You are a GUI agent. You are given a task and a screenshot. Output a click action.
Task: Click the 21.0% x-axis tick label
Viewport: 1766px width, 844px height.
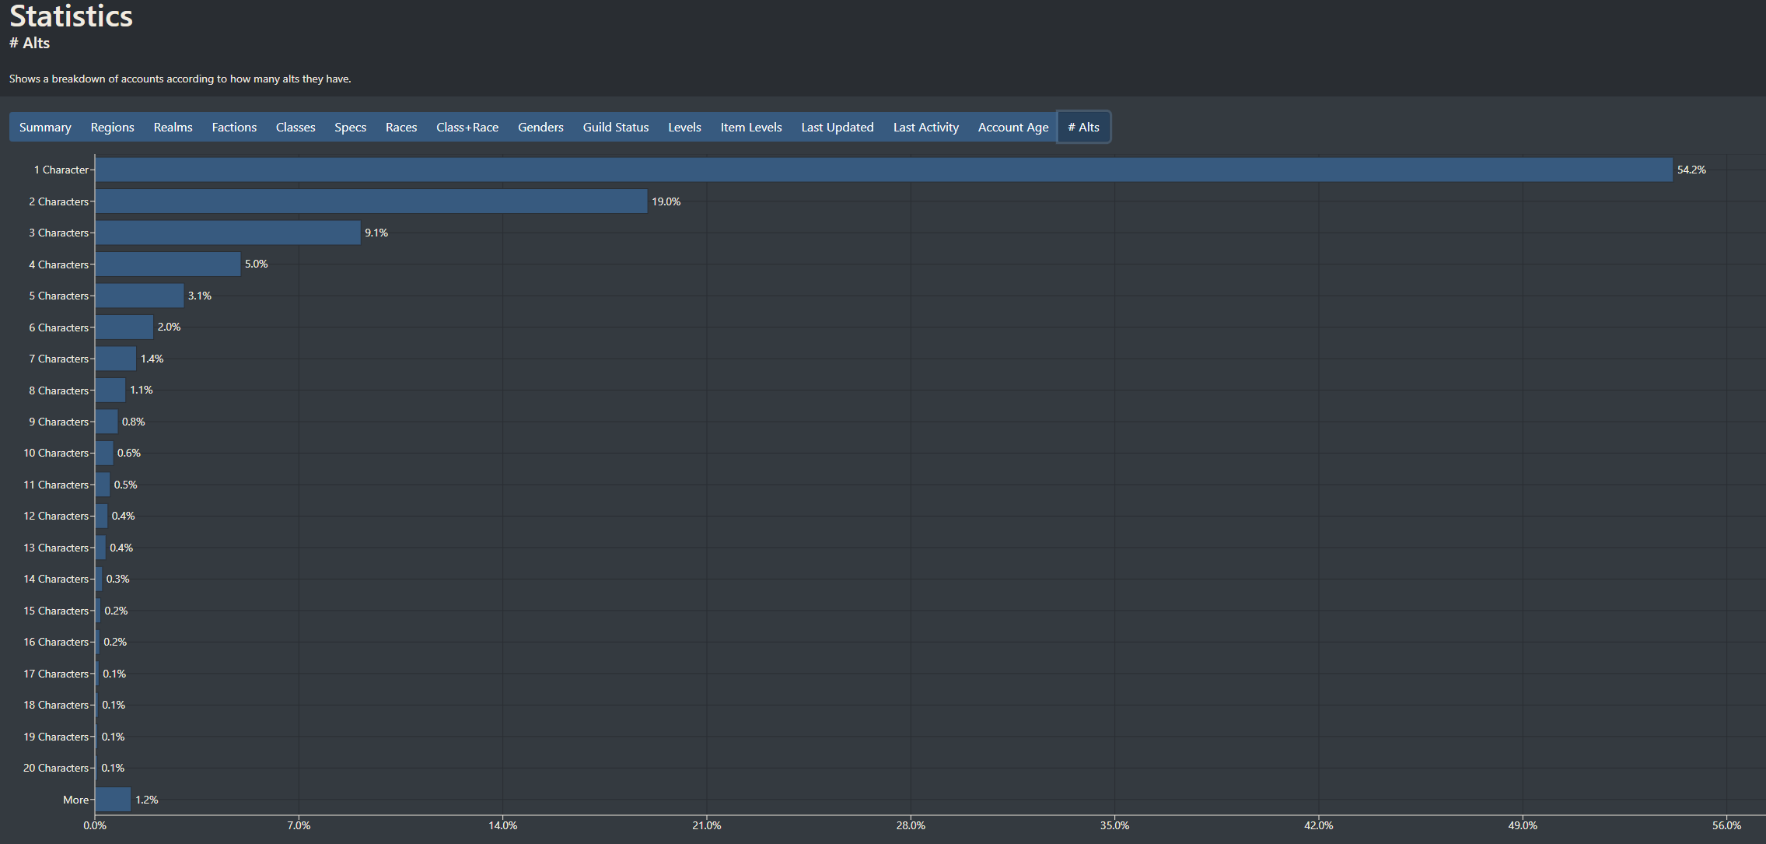[707, 825]
